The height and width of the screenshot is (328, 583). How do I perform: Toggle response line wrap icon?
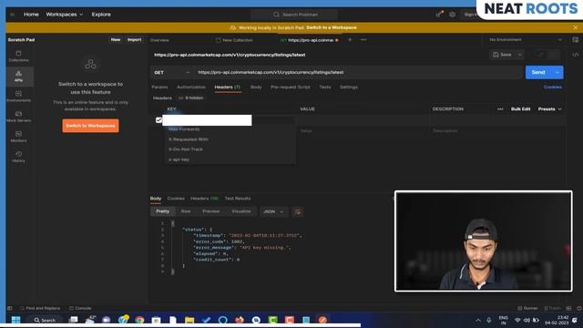(x=298, y=211)
